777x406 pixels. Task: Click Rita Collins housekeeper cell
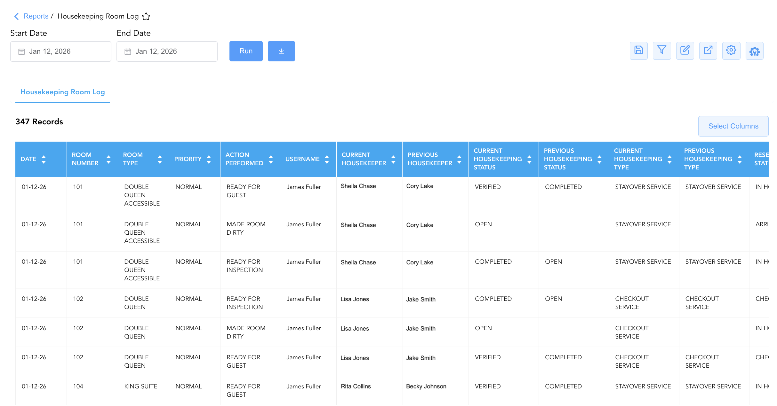point(356,386)
